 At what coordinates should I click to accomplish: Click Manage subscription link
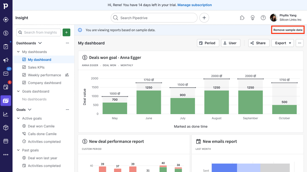click(x=194, y=5)
